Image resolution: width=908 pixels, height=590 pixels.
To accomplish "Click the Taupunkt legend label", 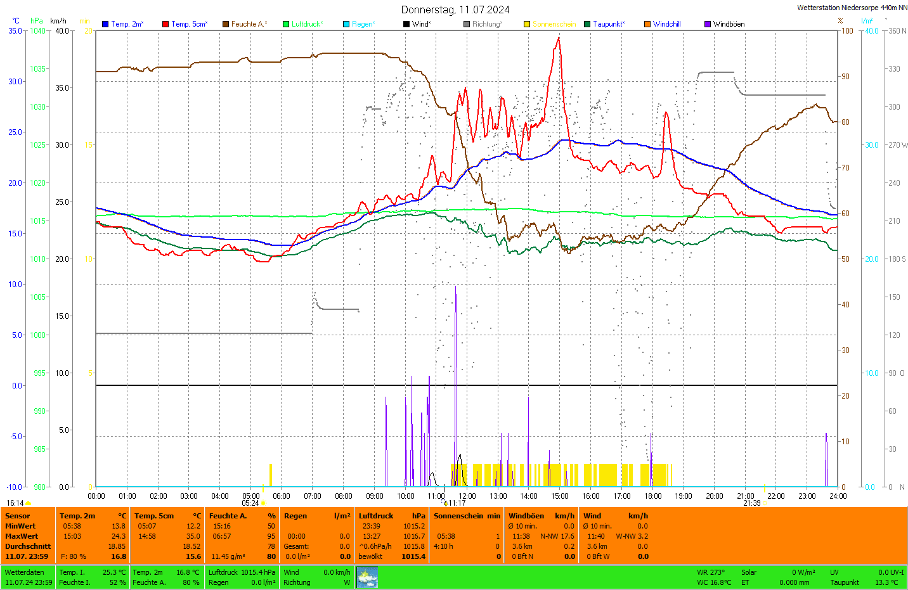I will point(609,24).
